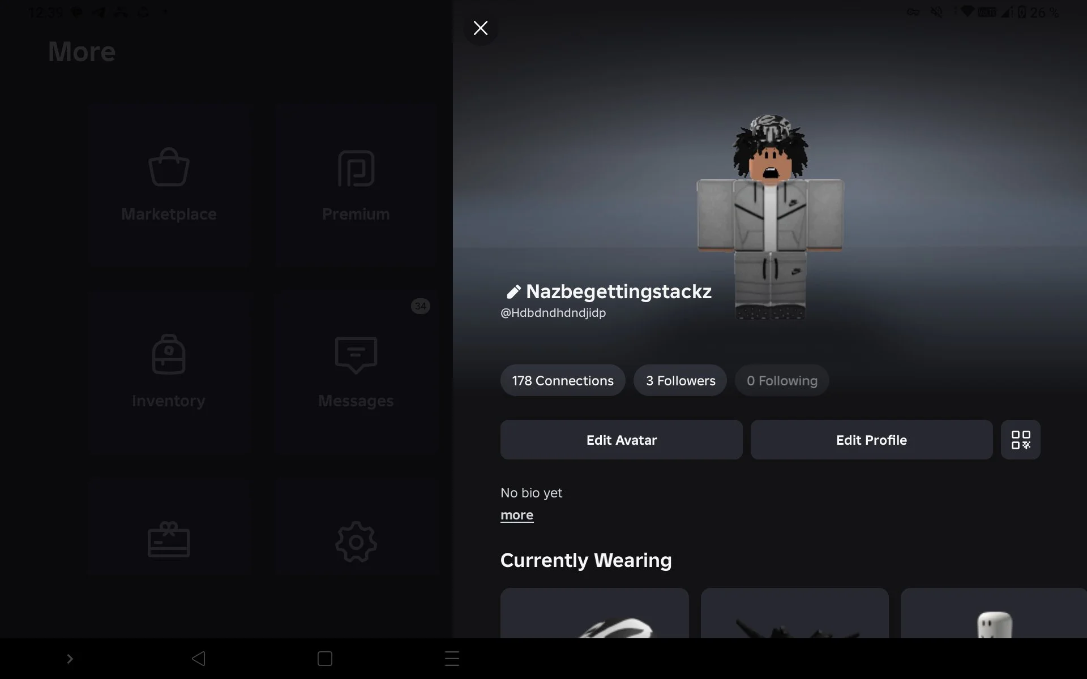Expand the bio with the more link
The width and height of the screenshot is (1087, 679).
click(517, 515)
